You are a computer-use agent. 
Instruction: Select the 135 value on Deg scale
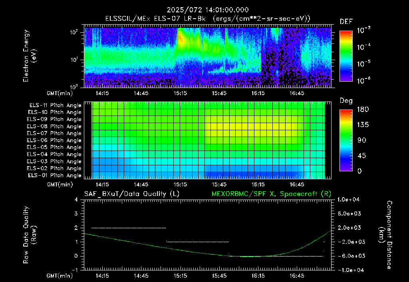(363, 125)
